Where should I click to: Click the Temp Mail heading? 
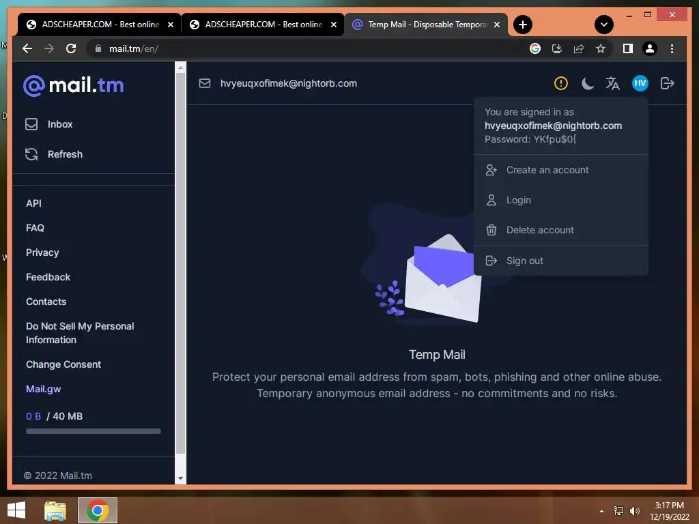pyautogui.click(x=437, y=355)
